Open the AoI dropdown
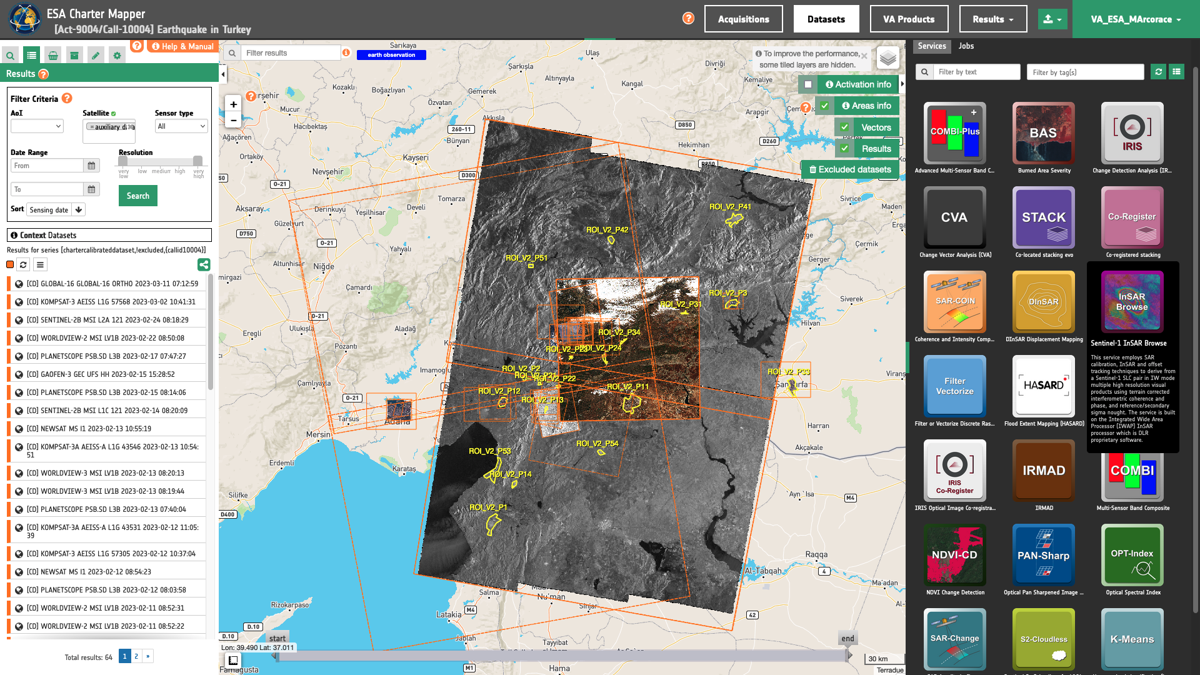Viewport: 1200px width, 675px height. (x=37, y=126)
